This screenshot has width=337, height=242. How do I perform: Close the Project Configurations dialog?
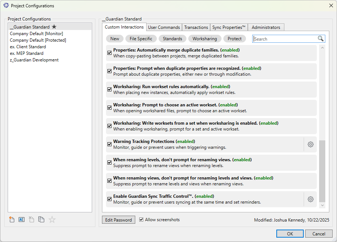(x=331, y=5)
